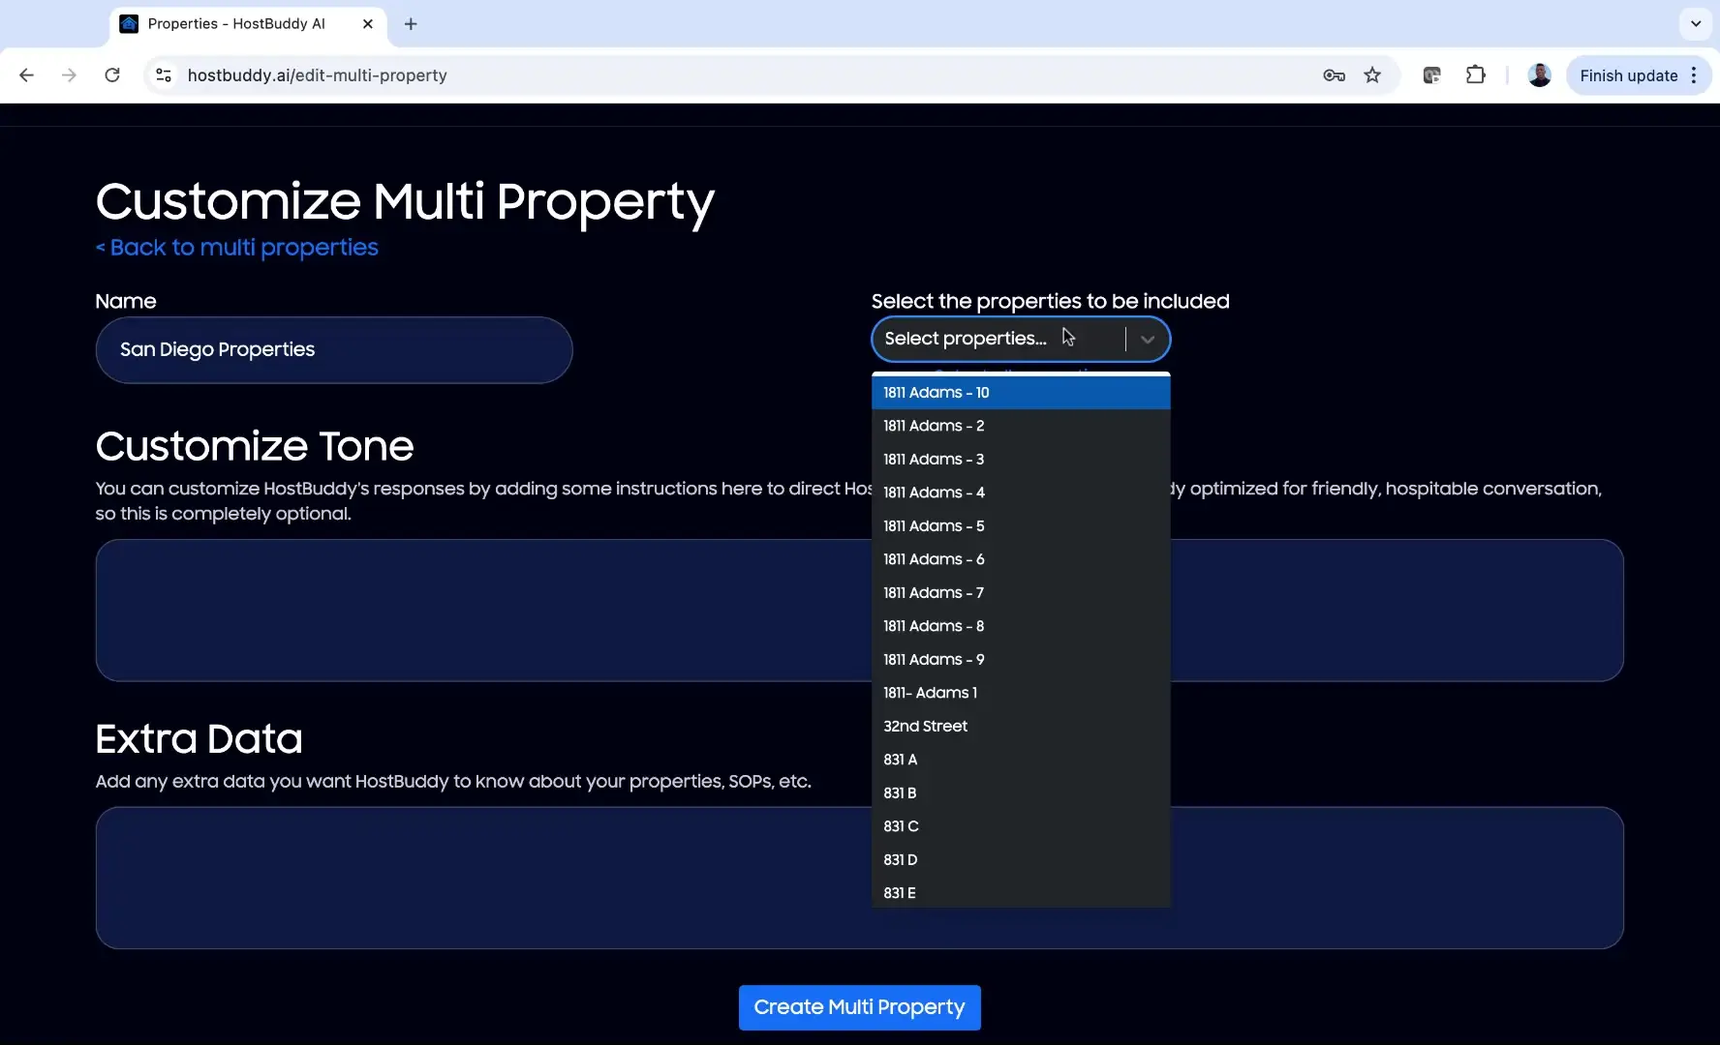1720x1045 pixels.
Task: Choose 1811 Adams - 10 option
Action: (1021, 393)
